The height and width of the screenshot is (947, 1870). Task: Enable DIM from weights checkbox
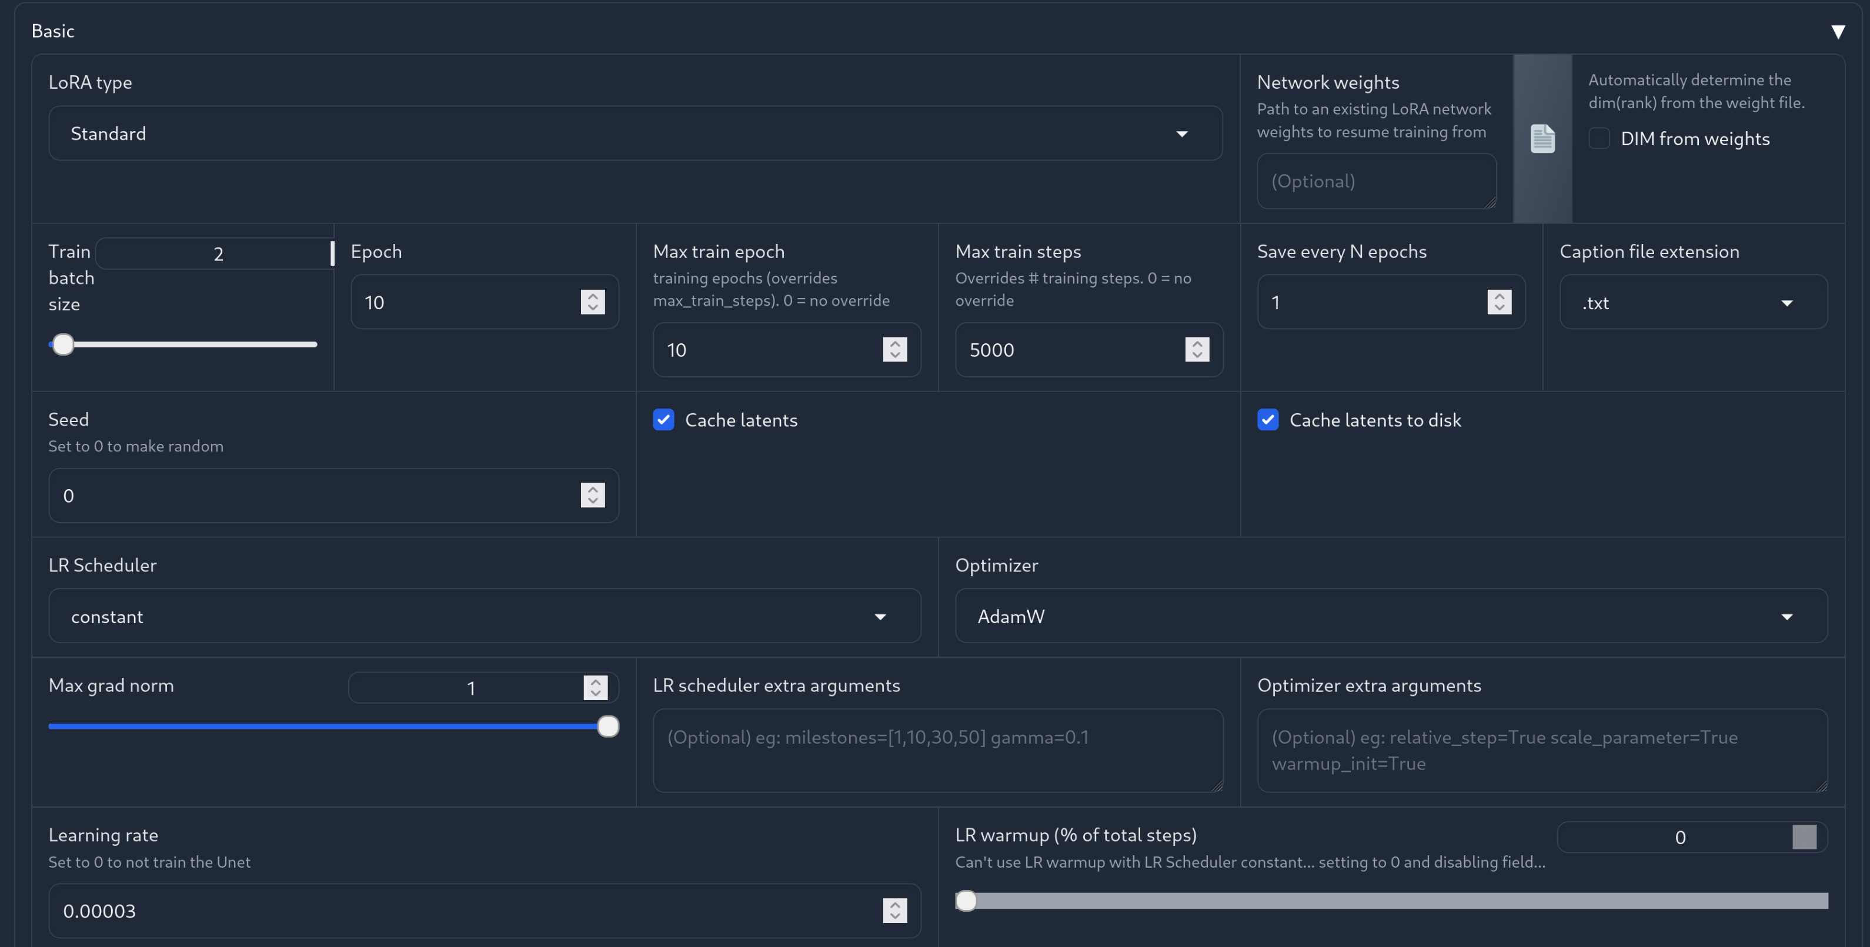tap(1598, 139)
